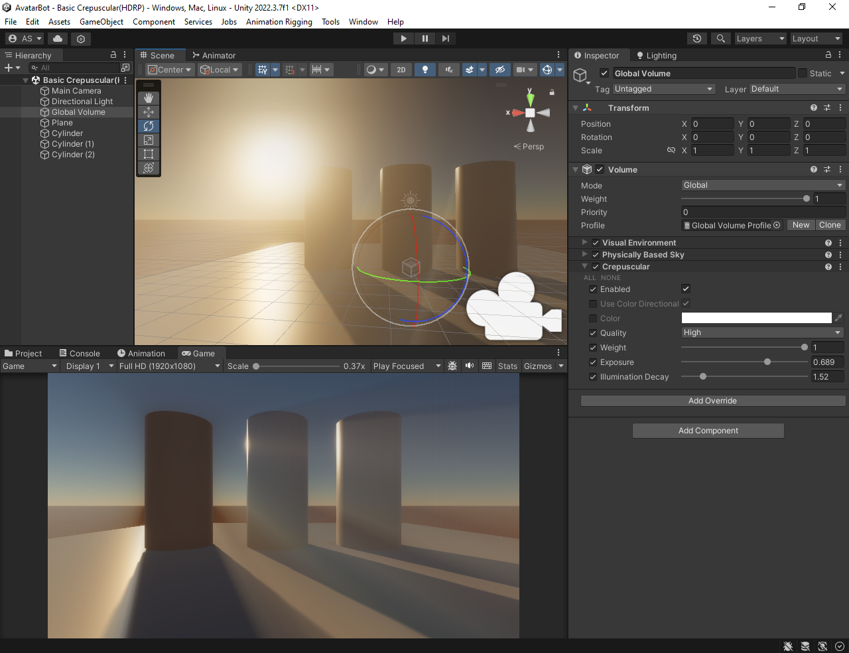849x653 pixels.
Task: Toggle scene lighting in the Scene view
Action: 424,70
